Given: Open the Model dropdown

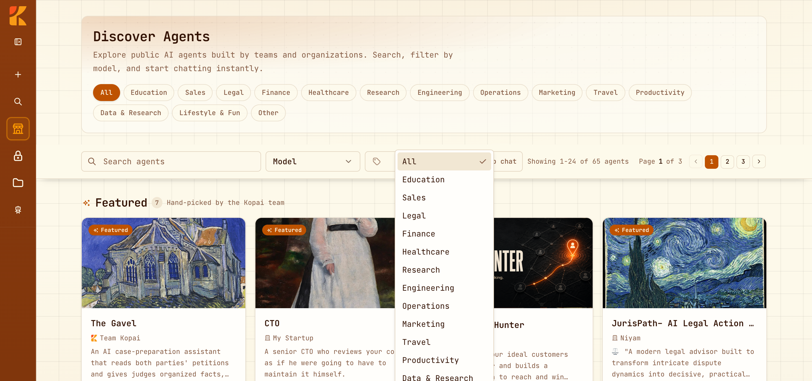Looking at the screenshot, I should [x=313, y=161].
